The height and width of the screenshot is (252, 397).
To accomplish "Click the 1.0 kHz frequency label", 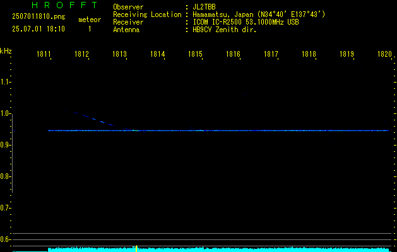I will [x=5, y=113].
